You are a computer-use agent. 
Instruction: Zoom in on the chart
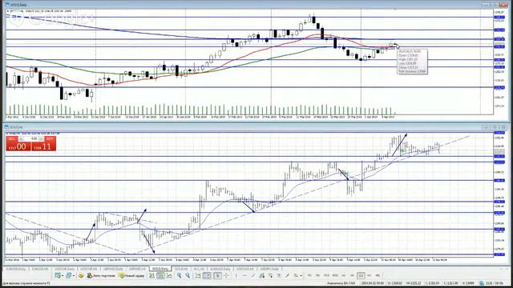tap(179, 275)
